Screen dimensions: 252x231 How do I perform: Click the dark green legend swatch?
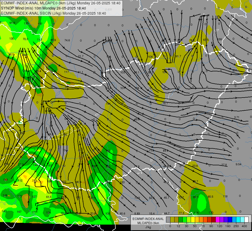click(x=181, y=220)
